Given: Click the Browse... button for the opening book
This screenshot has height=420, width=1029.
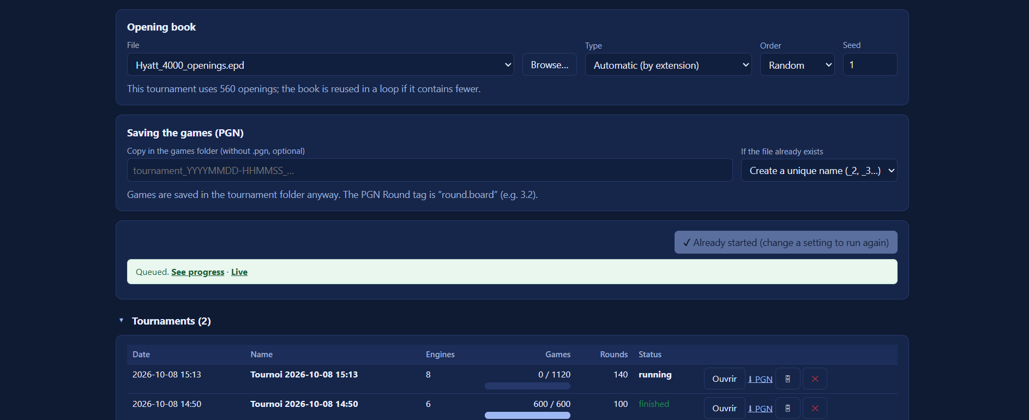Looking at the screenshot, I should pyautogui.click(x=550, y=65).
